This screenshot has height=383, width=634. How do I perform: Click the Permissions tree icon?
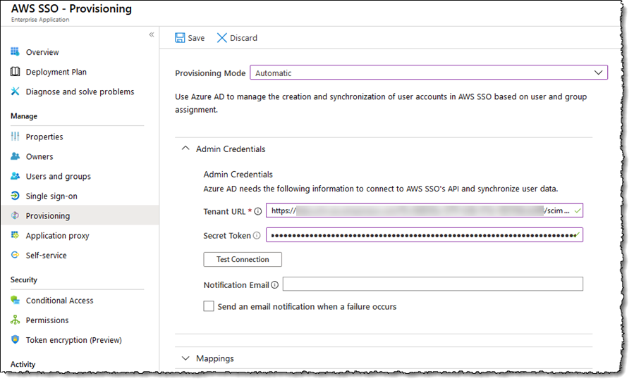pyautogui.click(x=15, y=320)
